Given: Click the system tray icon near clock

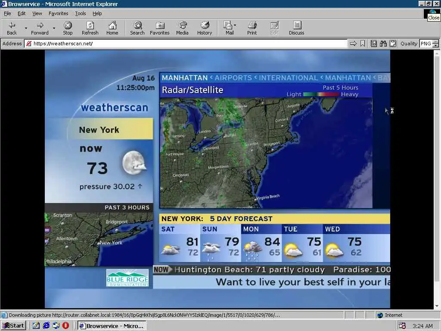Looking at the screenshot, I should click(402, 326).
